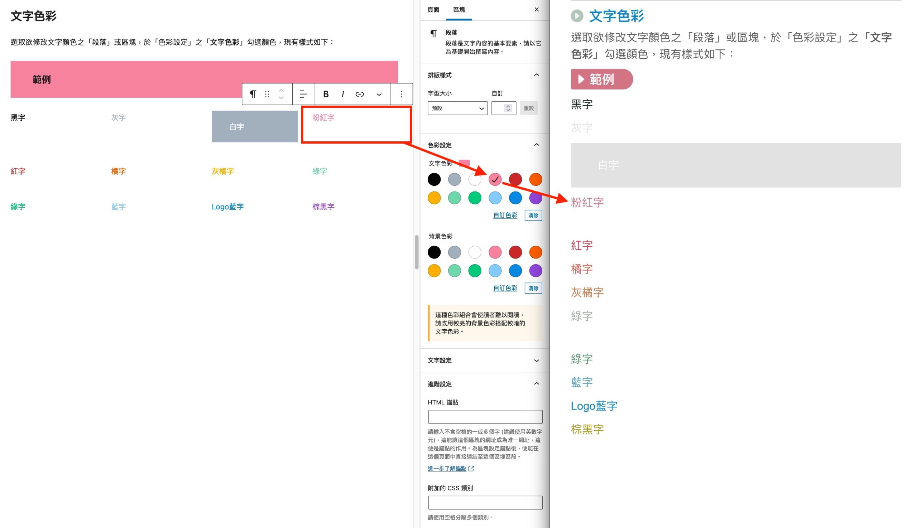Screen dimensions: 917x528
Task: Select amber yellow background color swatch
Action: (434, 271)
